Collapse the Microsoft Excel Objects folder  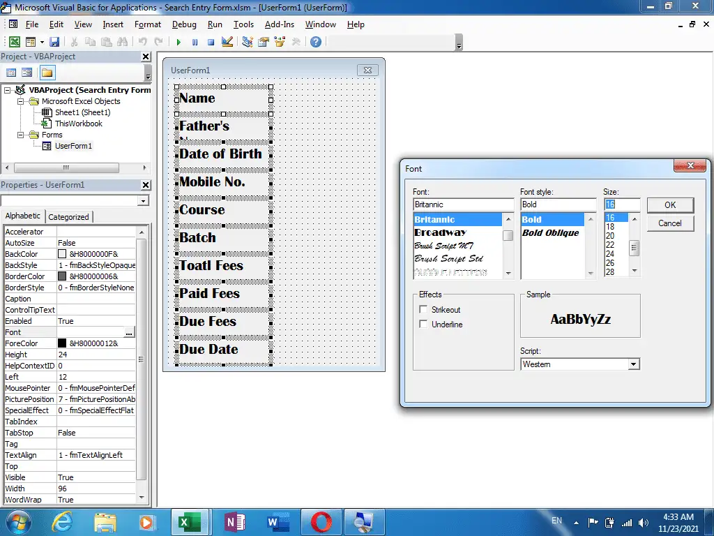(20, 101)
